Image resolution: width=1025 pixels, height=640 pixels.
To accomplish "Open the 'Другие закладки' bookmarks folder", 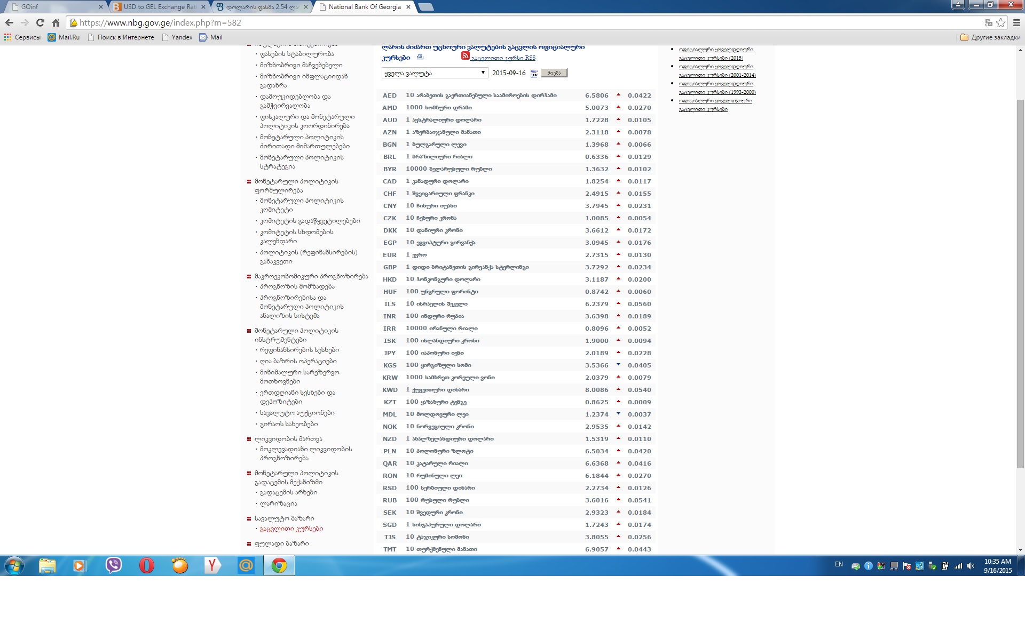I will [x=990, y=37].
